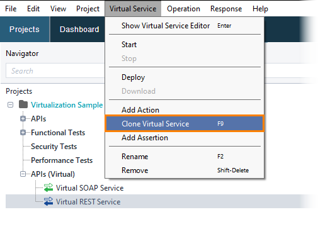Click the Virtualization Sample folder icon
Screen dimensions: 318x234
point(23,104)
